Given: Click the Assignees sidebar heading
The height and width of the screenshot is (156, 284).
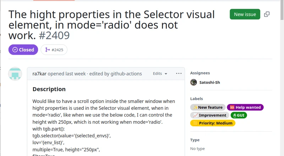Looking at the screenshot, I should click(x=200, y=73).
